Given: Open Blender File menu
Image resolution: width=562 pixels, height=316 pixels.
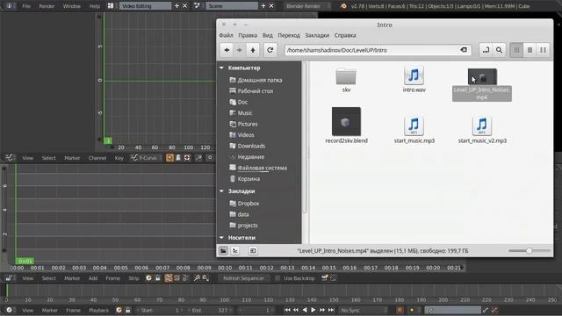Looking at the screenshot, I should coord(26,6).
